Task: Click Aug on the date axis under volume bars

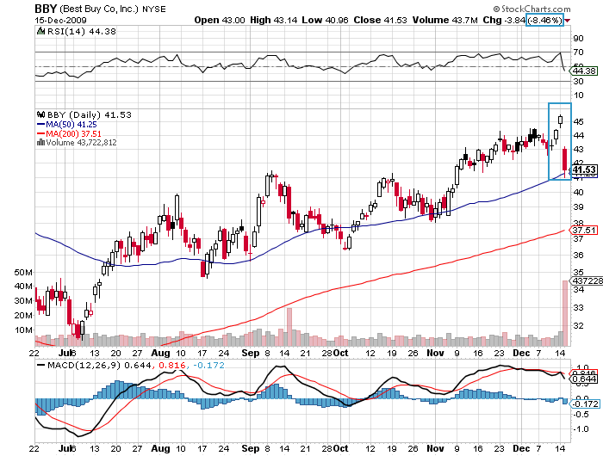Action: pos(160,353)
